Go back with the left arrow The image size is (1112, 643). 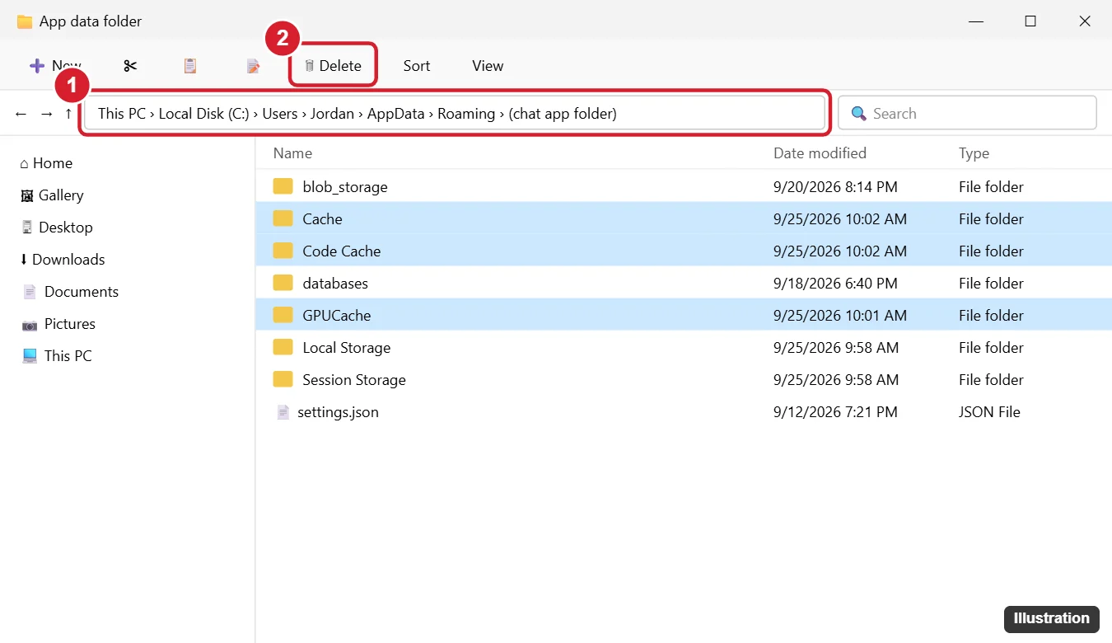21,114
